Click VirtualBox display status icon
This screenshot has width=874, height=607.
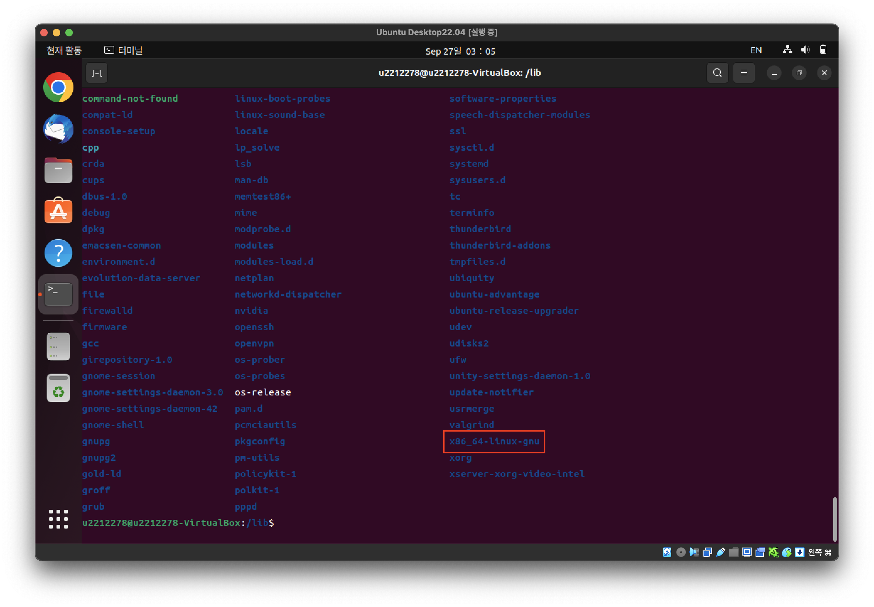(747, 552)
